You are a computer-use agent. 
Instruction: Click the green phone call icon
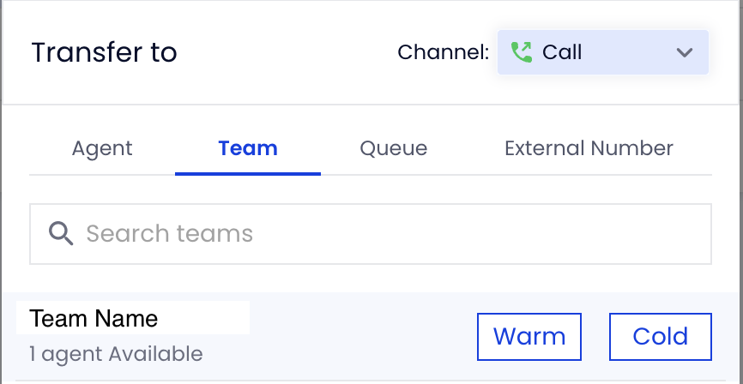(522, 52)
